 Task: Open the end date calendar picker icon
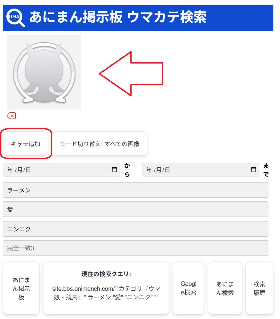tap(254, 170)
